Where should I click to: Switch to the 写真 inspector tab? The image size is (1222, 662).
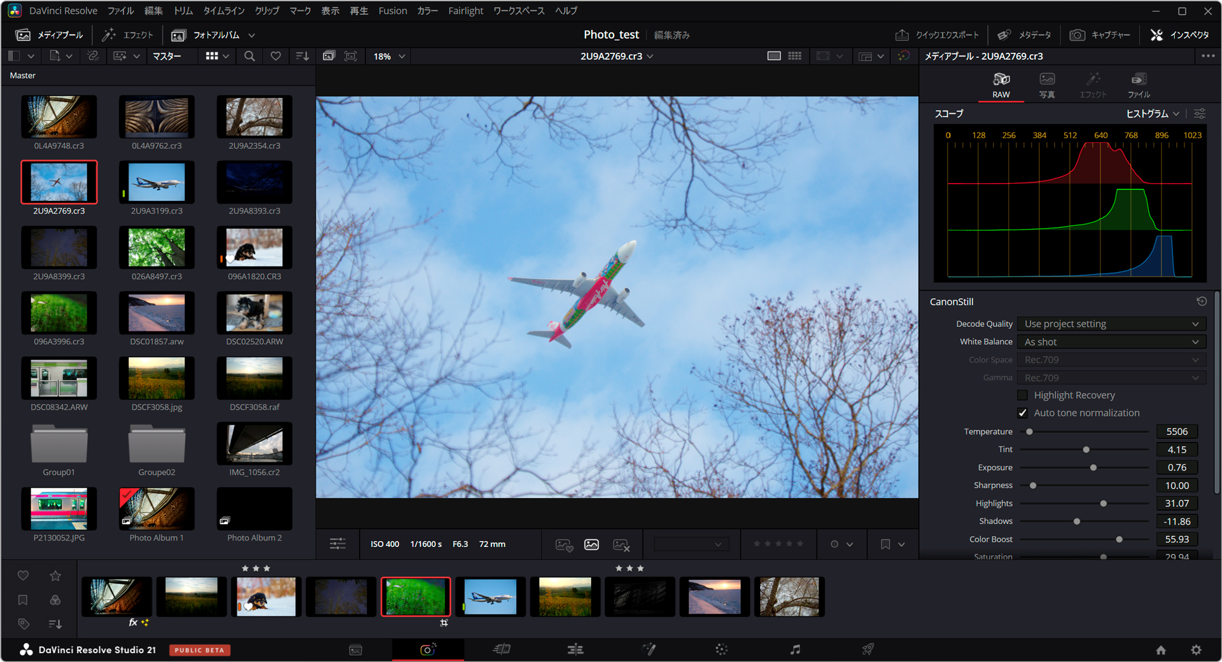1047,85
